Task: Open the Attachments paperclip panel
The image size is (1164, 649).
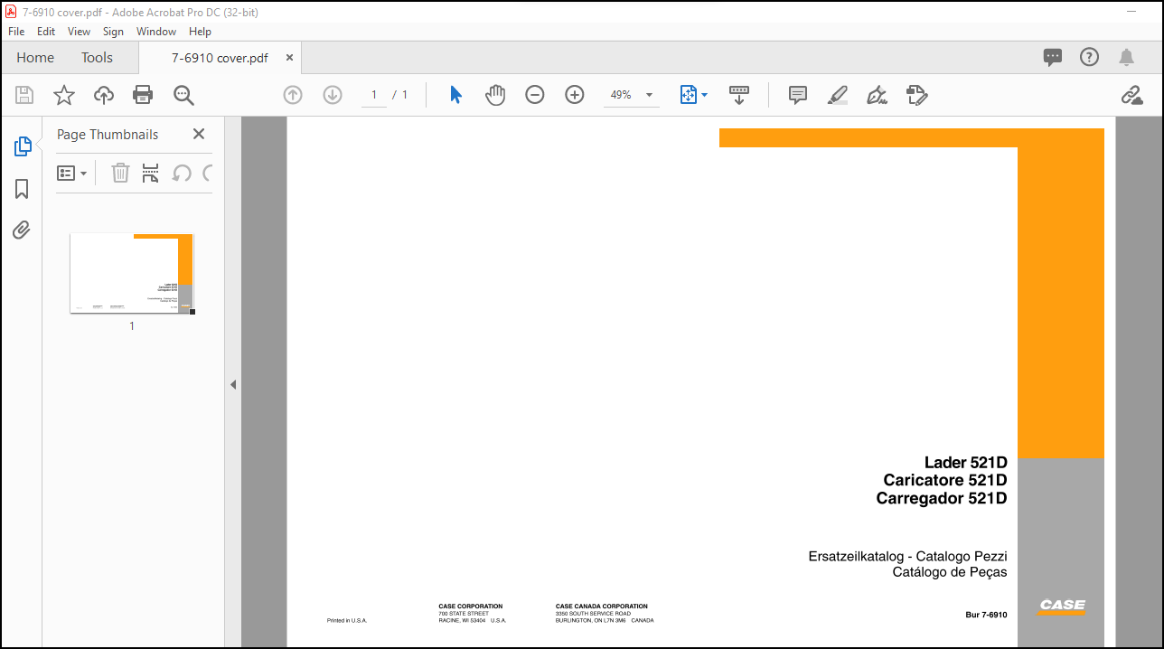Action: (22, 230)
